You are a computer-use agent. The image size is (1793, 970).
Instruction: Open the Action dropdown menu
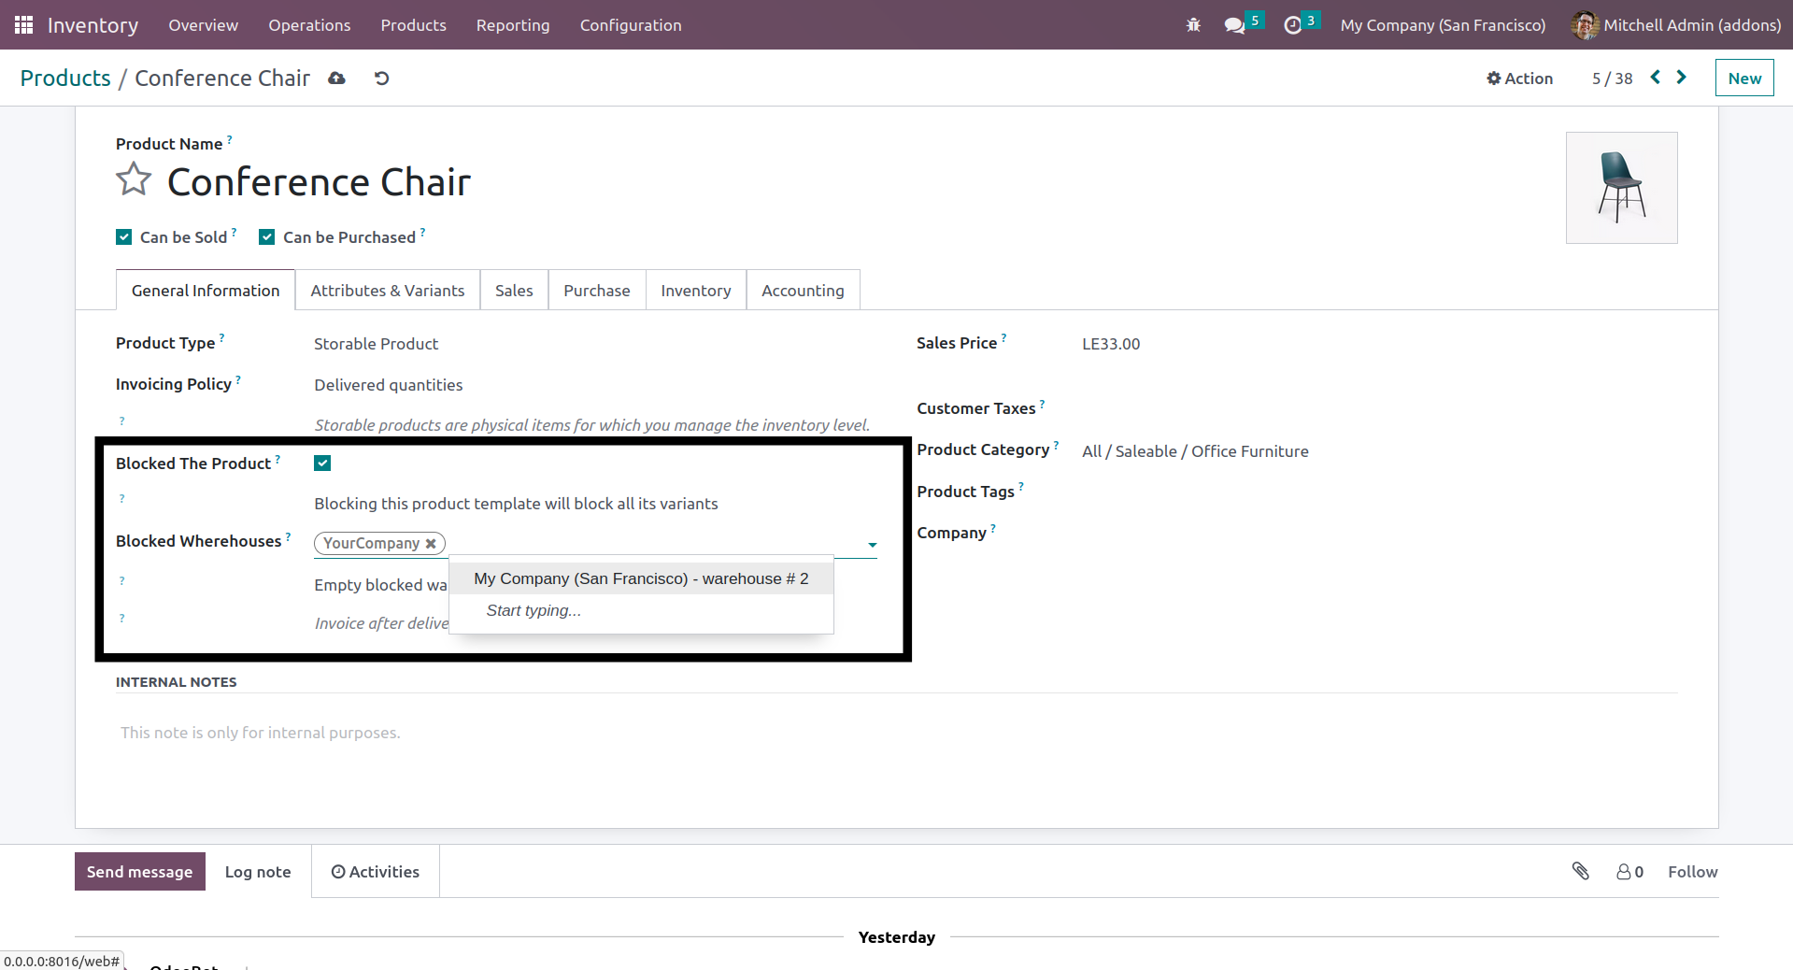coord(1519,78)
